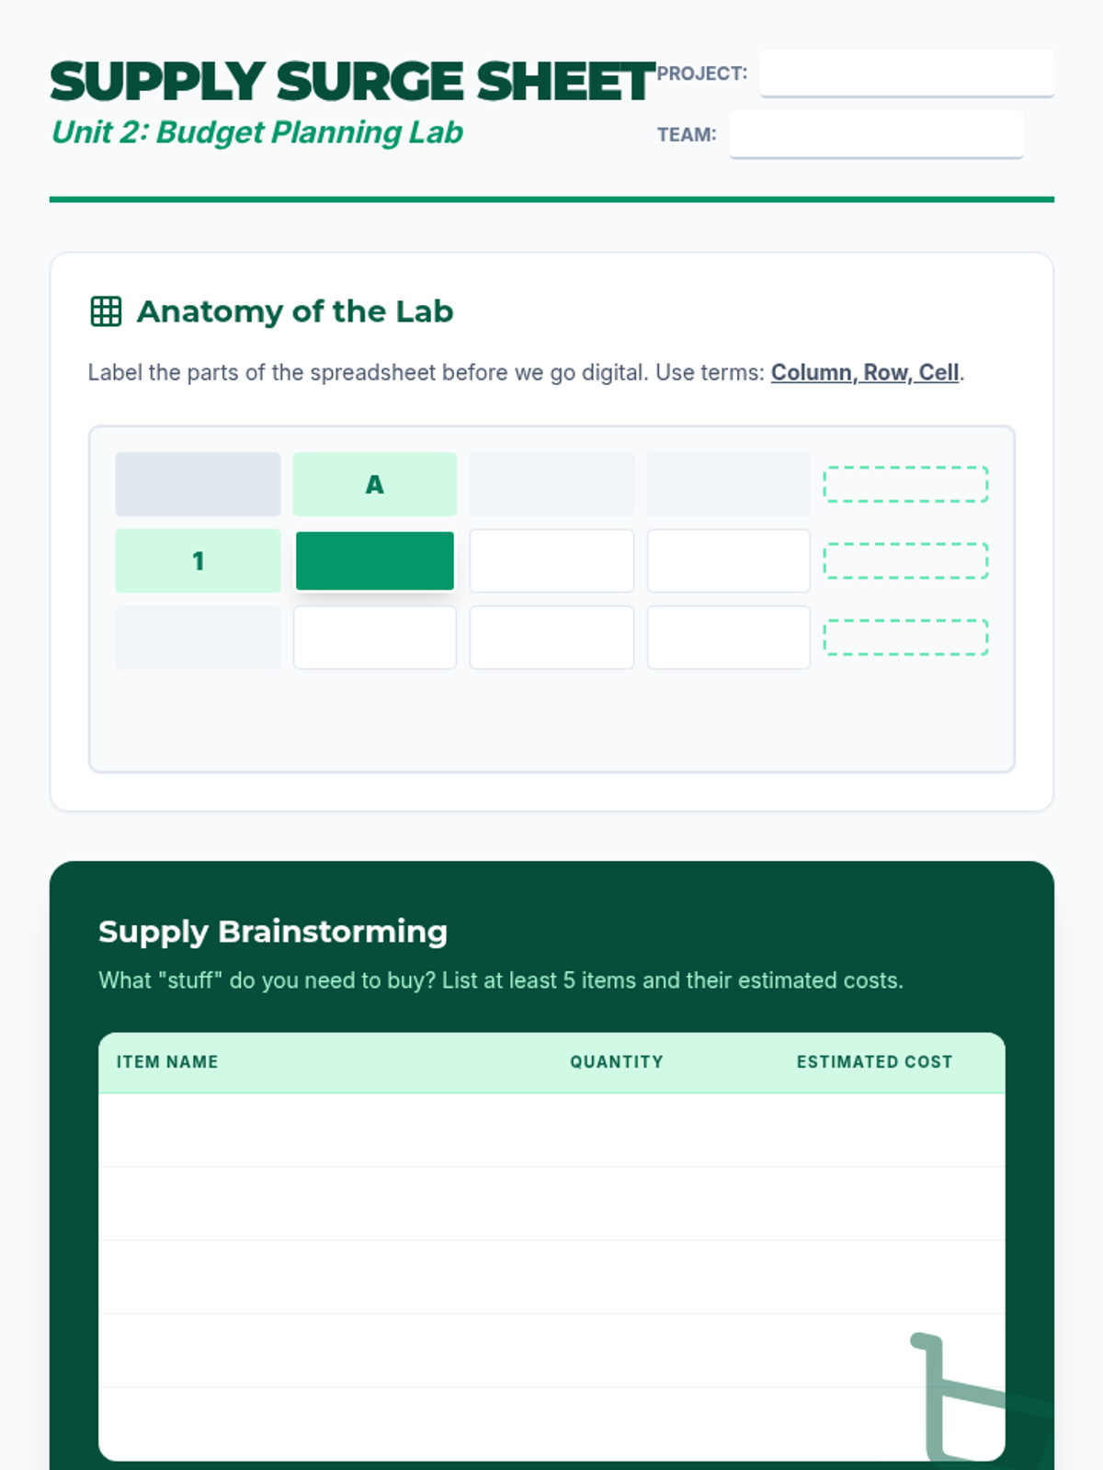Click the TEAM input field
The height and width of the screenshot is (1470, 1103).
(876, 134)
